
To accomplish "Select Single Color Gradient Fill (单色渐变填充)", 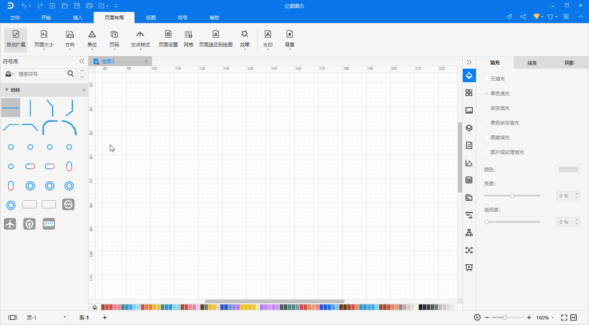I will [502, 123].
